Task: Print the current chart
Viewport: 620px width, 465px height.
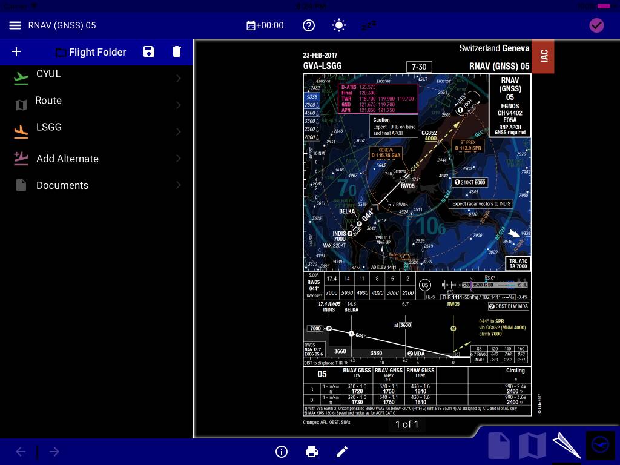Action: [312, 452]
